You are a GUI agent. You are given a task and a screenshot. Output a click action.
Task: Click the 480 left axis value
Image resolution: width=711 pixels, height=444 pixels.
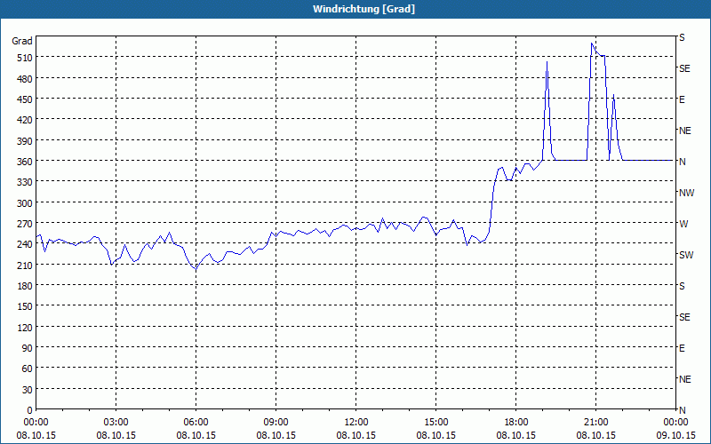tap(25, 79)
